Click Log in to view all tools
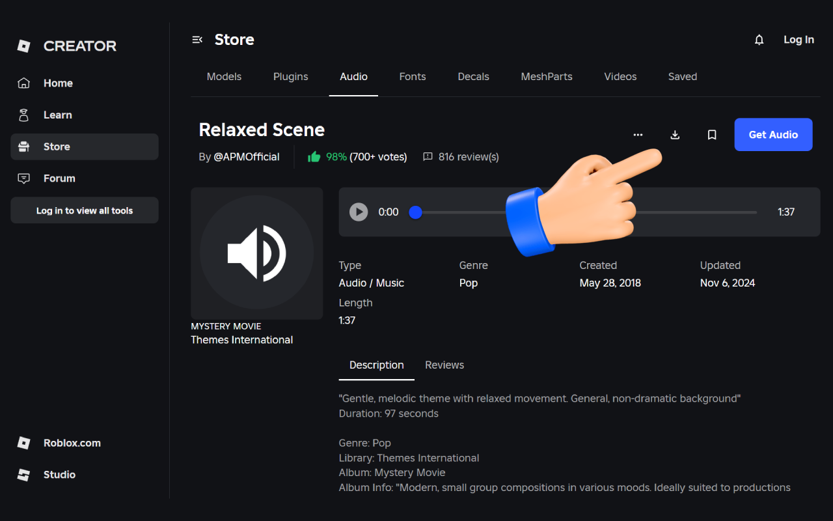 click(x=85, y=210)
